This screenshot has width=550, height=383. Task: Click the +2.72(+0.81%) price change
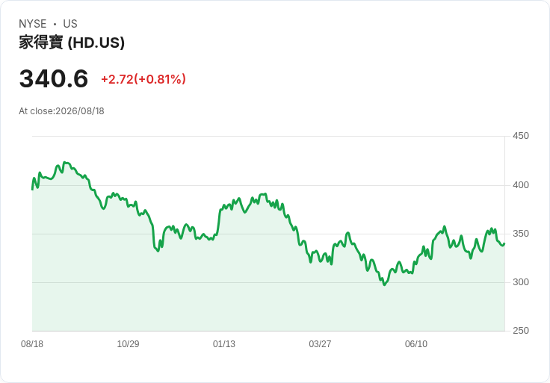(x=143, y=79)
